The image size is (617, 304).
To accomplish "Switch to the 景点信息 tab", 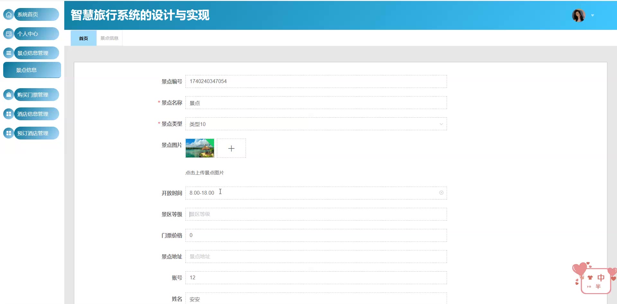I will click(109, 38).
